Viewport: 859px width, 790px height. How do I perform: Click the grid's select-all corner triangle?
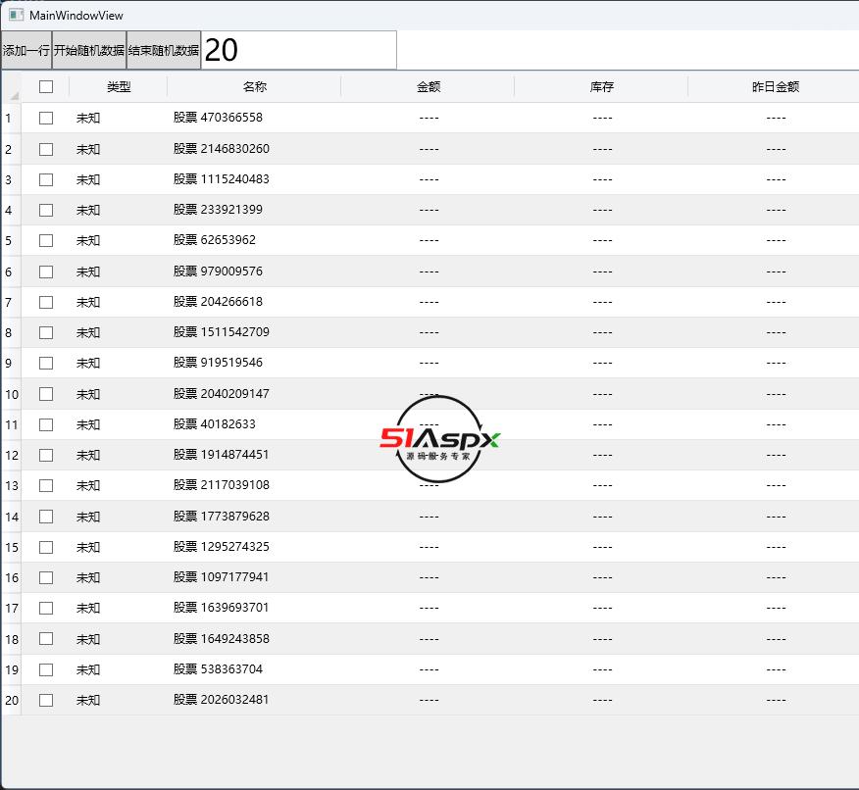[x=13, y=94]
